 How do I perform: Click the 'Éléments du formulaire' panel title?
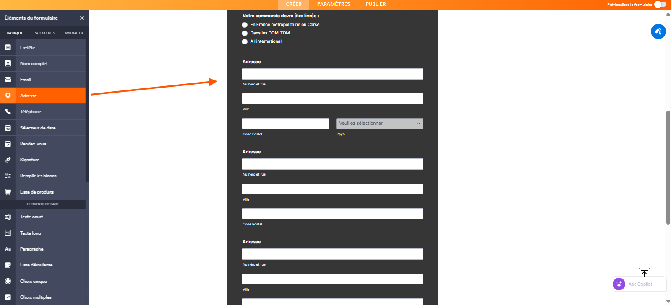tap(31, 18)
